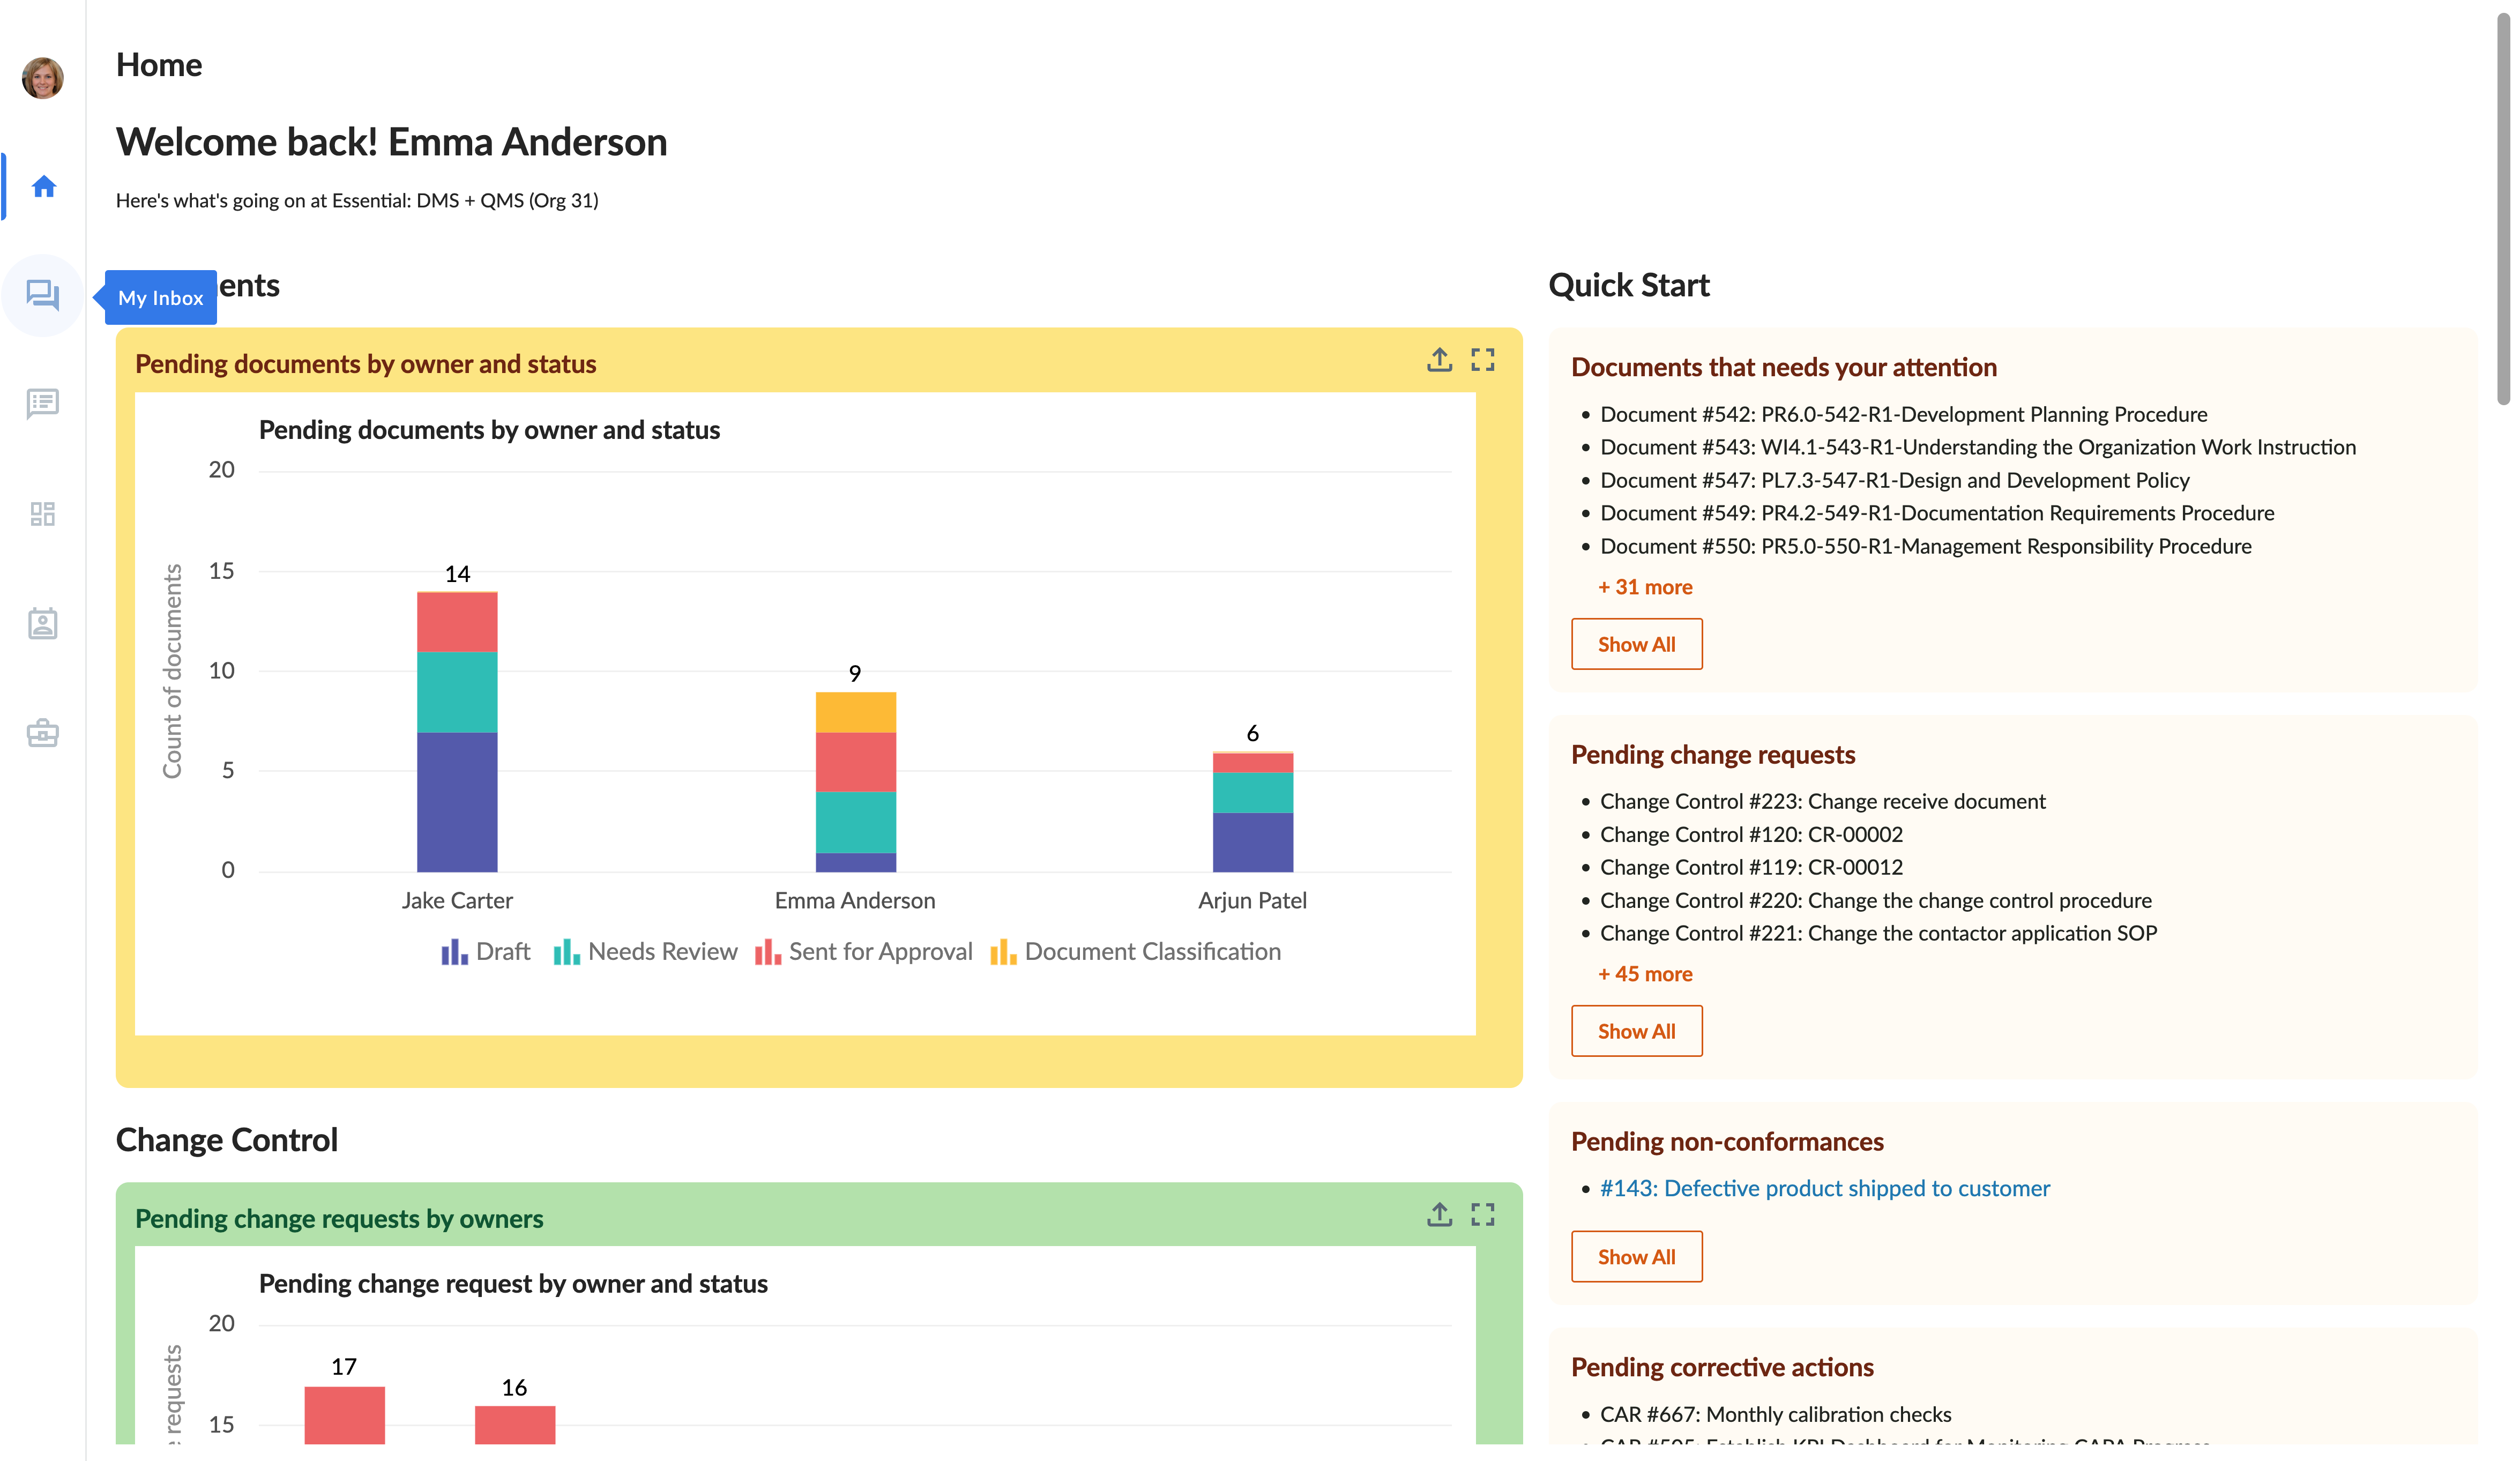This screenshot has width=2520, height=1461.
Task: Click the Emma Anderson axis label
Action: pyautogui.click(x=855, y=900)
